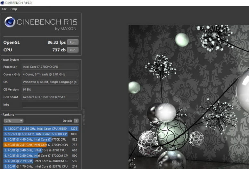Select the Core i5-3317U ranking entry
249x169 pixels.
pos(41,166)
